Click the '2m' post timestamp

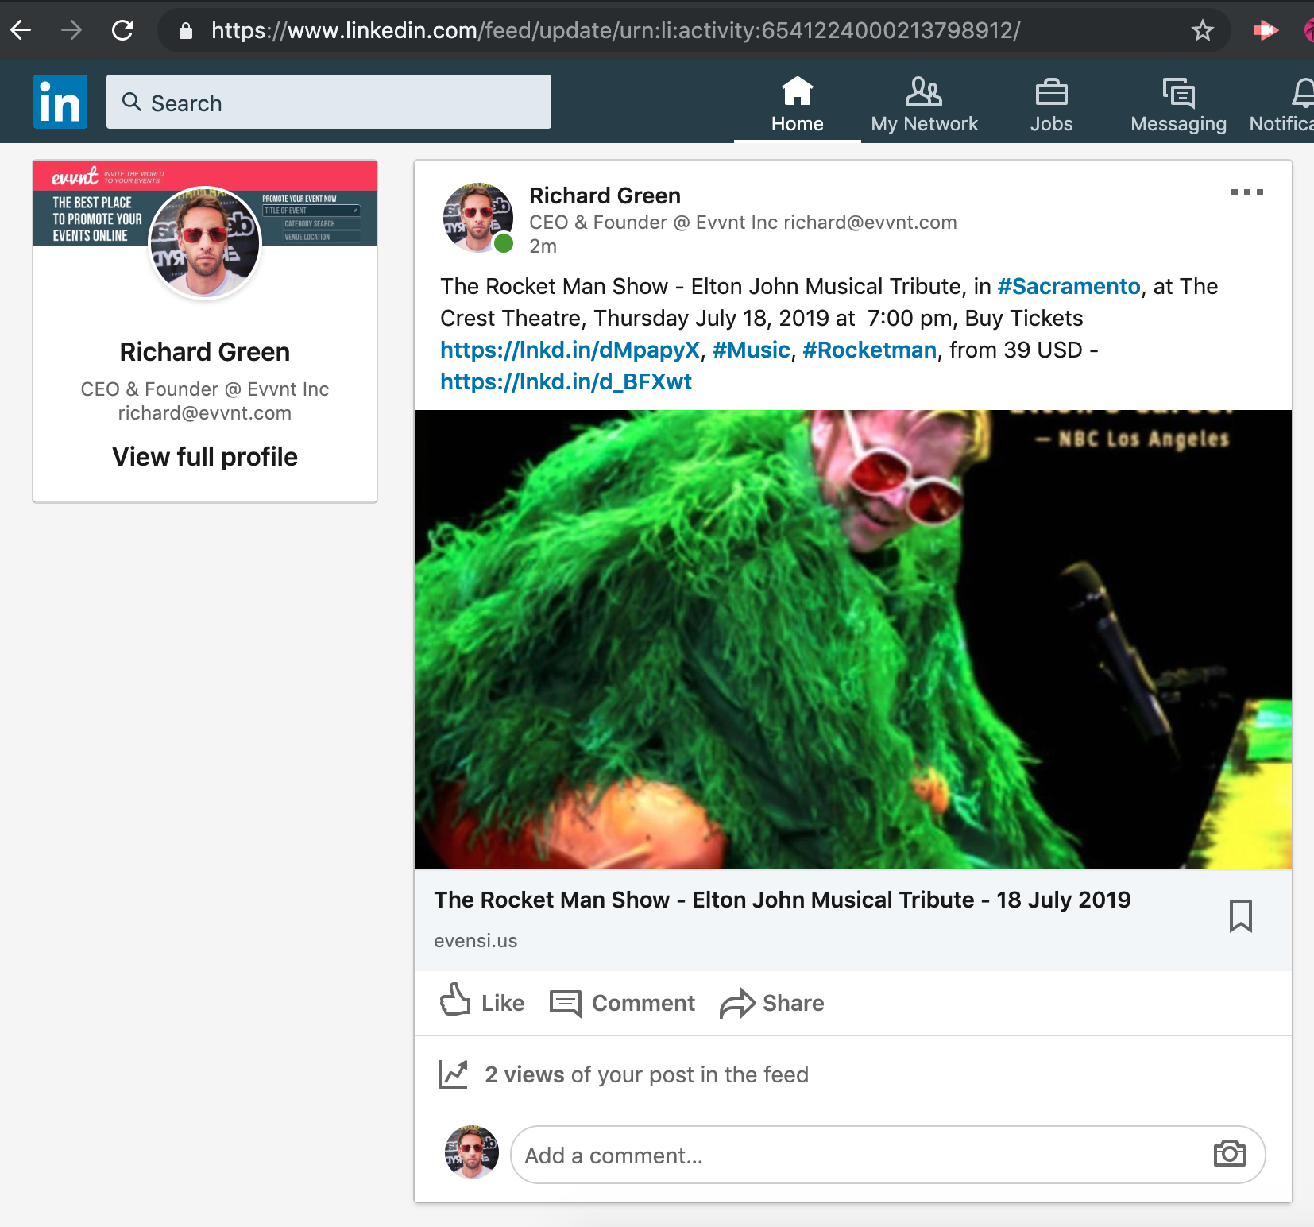(x=543, y=246)
